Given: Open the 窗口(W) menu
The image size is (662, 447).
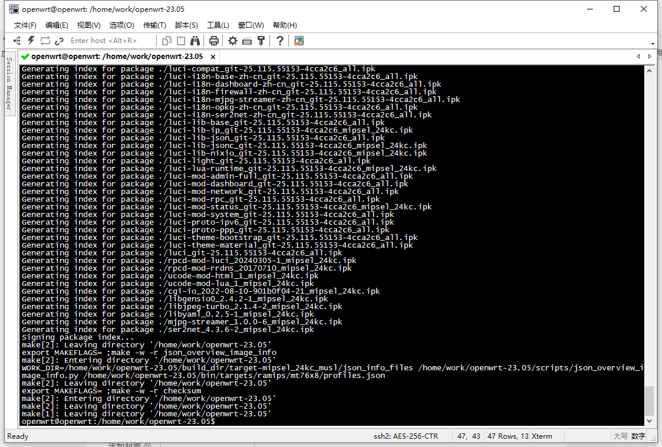Looking at the screenshot, I should (251, 25).
